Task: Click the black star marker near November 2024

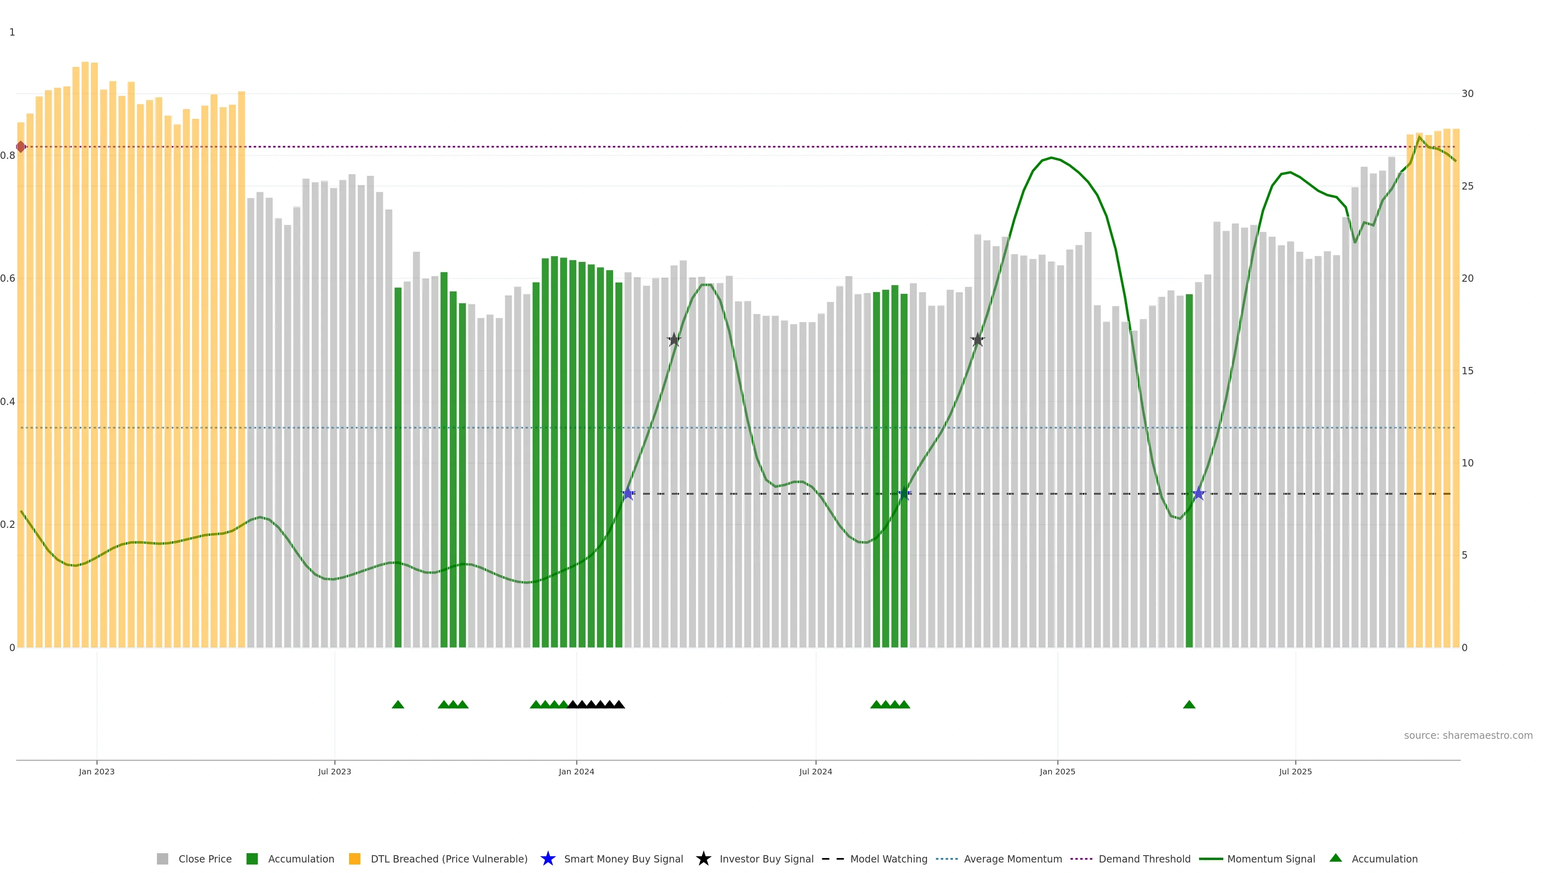Action: 977,340
